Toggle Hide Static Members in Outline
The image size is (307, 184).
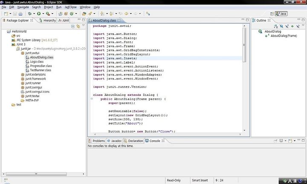(x=287, y=26)
